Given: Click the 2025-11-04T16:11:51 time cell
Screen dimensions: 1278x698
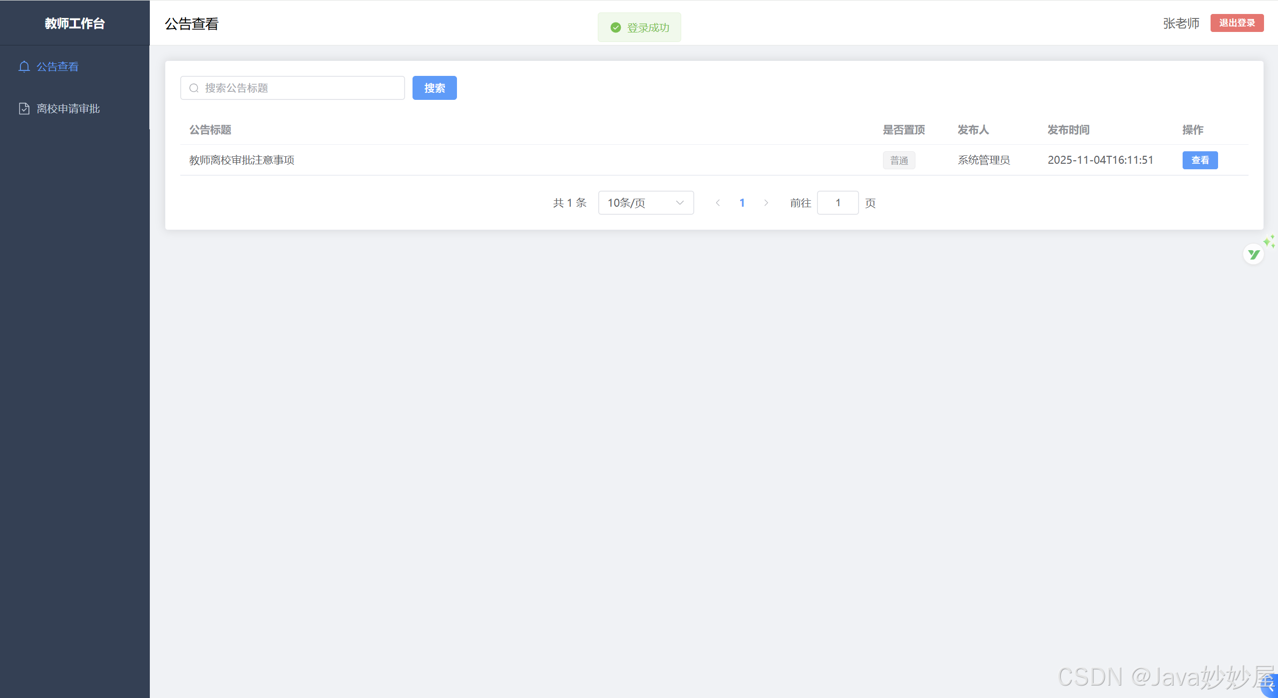Looking at the screenshot, I should pyautogui.click(x=1100, y=160).
